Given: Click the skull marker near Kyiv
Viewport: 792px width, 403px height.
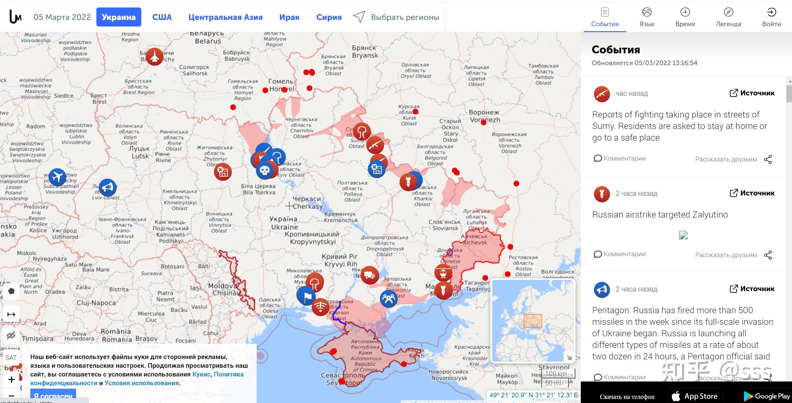Looking at the screenshot, I should click(265, 170).
